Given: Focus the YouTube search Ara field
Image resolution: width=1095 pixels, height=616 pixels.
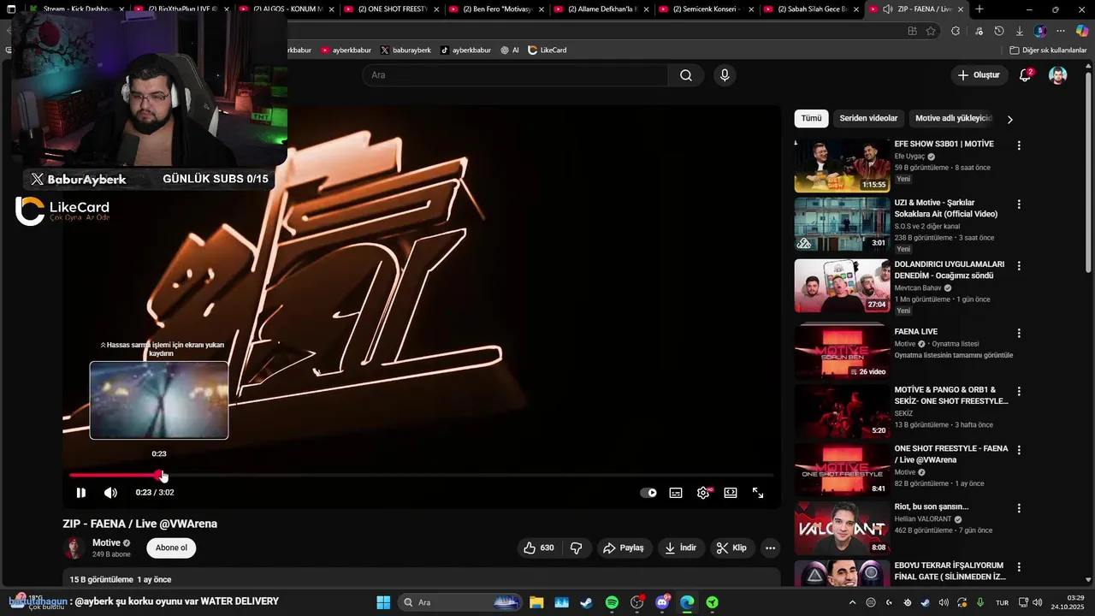Looking at the screenshot, I should [x=516, y=75].
